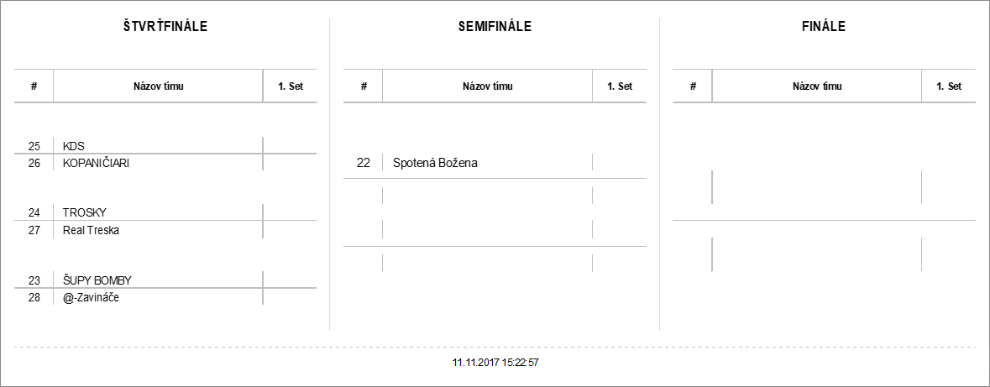990x387 pixels.
Task: Click team number 28 in the quarterfinal
Action: [x=34, y=296]
